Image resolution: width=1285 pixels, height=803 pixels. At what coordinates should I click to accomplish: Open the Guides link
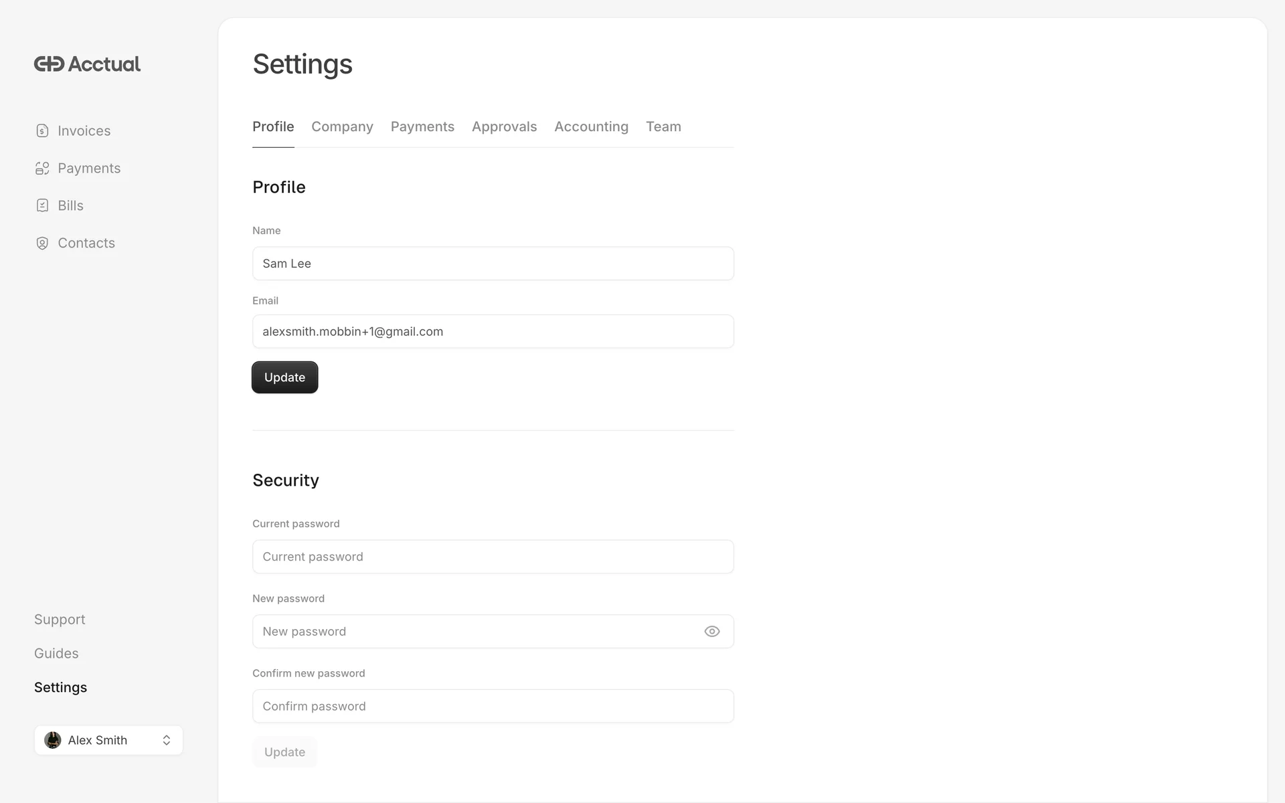click(56, 654)
